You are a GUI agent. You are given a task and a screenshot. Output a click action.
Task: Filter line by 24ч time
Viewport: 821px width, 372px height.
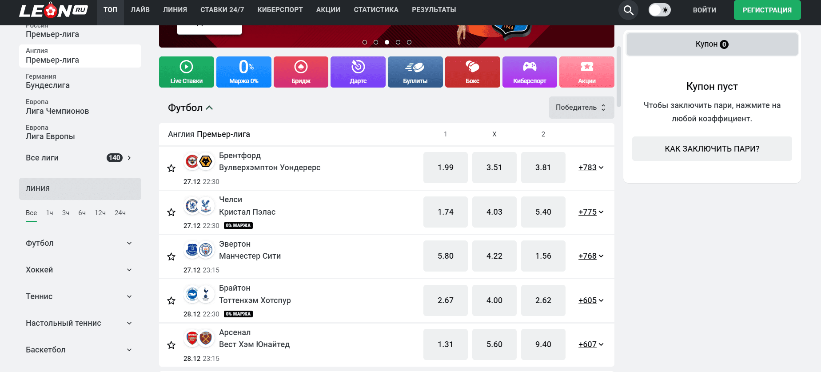coord(120,213)
